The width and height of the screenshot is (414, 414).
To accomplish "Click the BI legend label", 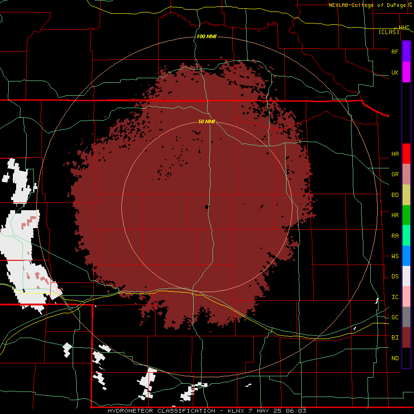I will (395, 338).
